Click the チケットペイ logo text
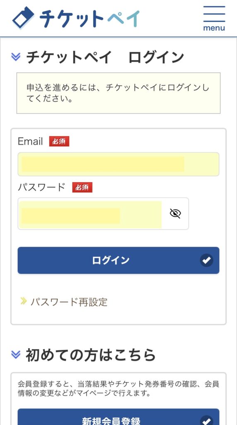Screen dimensions: 237x425 [x=90, y=18]
